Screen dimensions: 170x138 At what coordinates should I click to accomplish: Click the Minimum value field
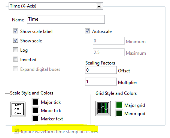click(x=109, y=41)
